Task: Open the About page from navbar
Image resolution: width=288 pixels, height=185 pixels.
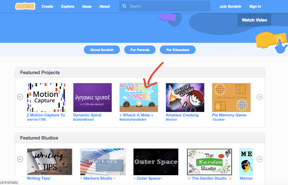Action: coord(105,6)
